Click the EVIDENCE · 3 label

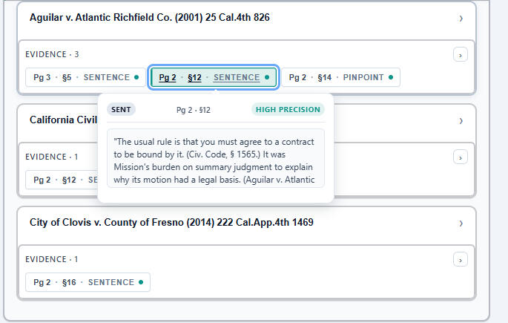[52, 54]
